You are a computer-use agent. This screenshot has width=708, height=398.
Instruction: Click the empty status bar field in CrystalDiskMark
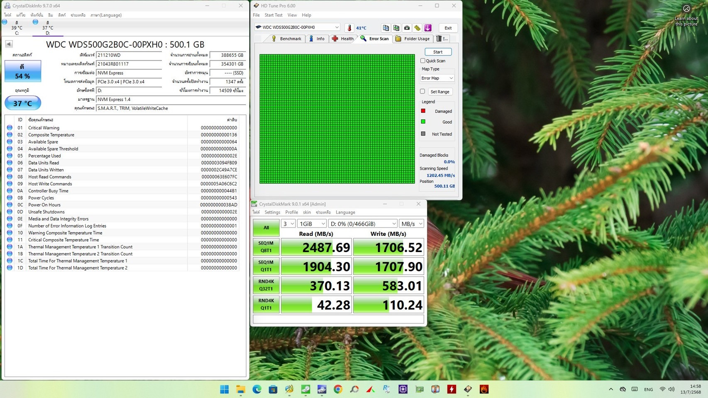[x=338, y=319]
